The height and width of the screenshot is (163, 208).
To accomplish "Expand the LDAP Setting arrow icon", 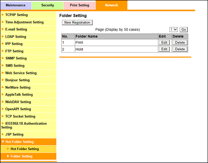I will pos(2,36).
